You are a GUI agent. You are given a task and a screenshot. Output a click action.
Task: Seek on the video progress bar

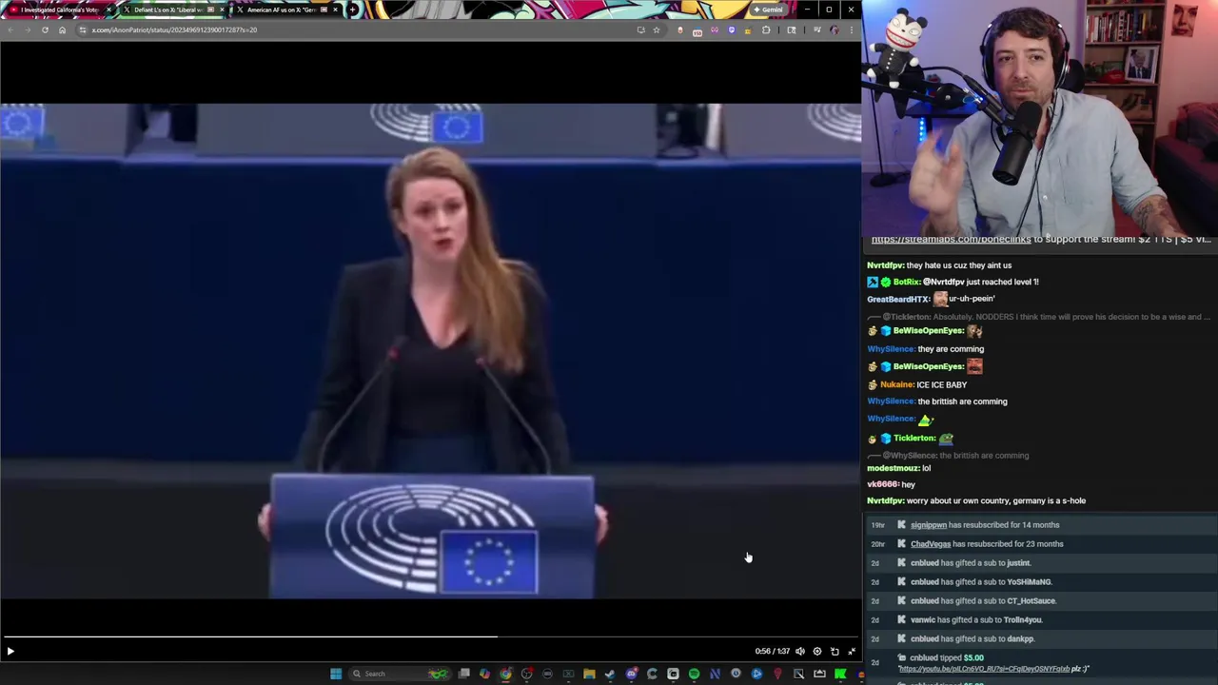[x=430, y=636]
